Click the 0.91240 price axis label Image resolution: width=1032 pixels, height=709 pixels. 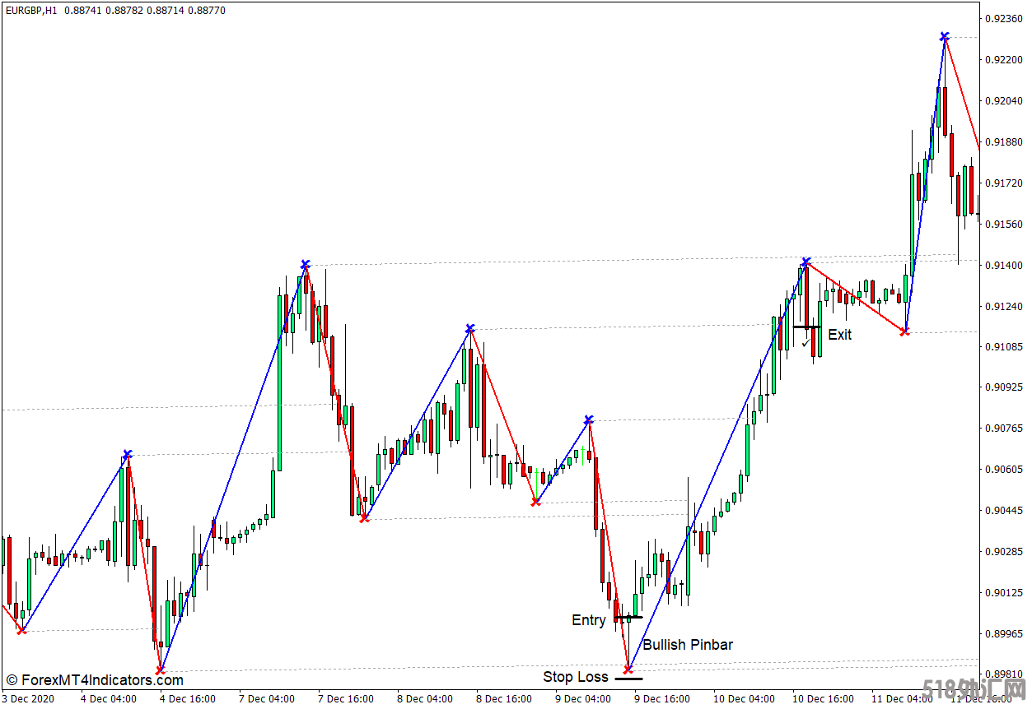pos(1005,307)
